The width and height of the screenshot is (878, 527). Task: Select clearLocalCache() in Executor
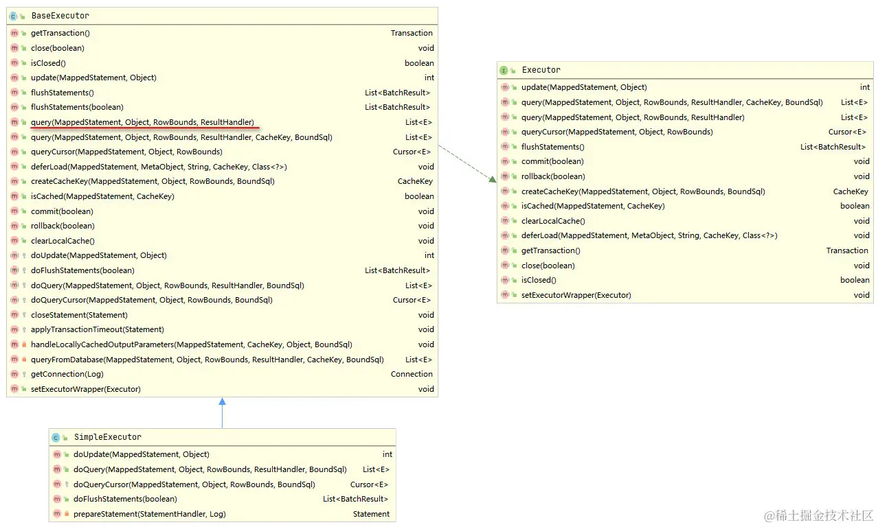(553, 221)
